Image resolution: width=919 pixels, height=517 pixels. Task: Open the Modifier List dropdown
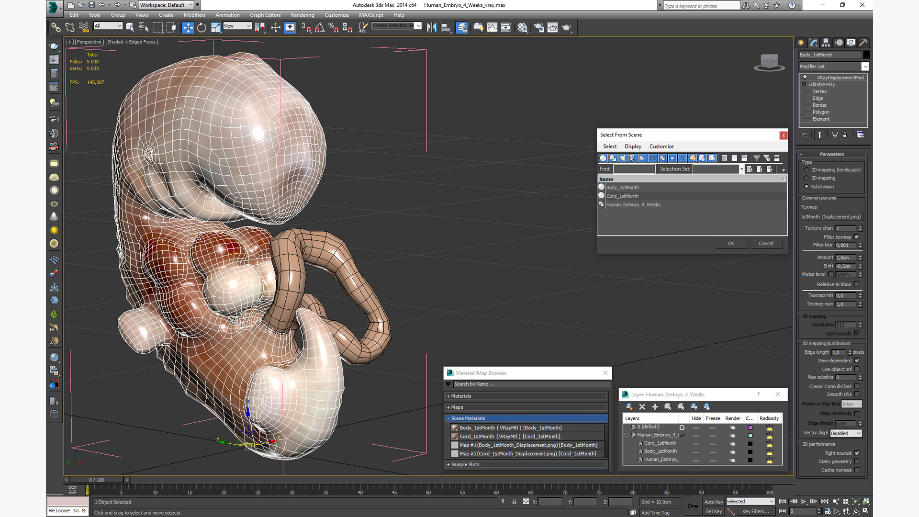pyautogui.click(x=833, y=67)
